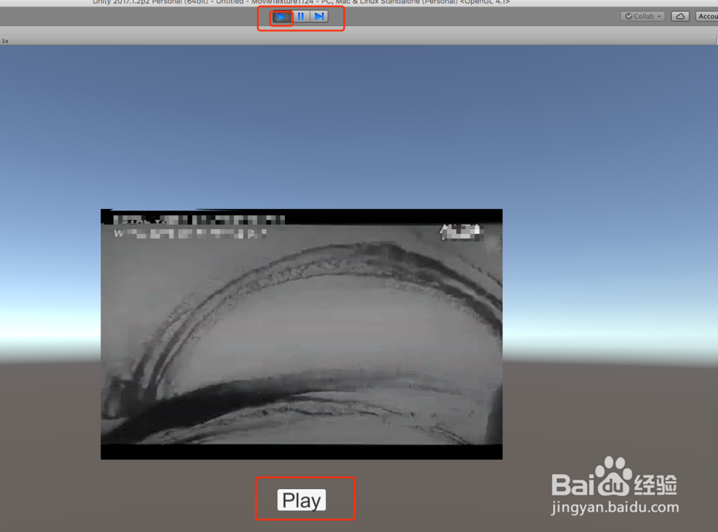Screen dimensions: 718x532
Task: Advance one frame with the Step button
Action: [x=320, y=17]
